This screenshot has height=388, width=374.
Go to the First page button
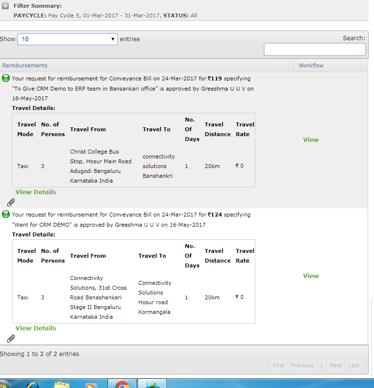point(279,365)
